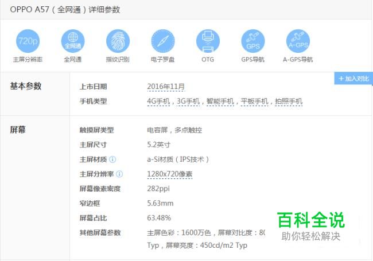Click the 上市日期 row label
This screenshot has height=261, width=373.
pos(93,87)
